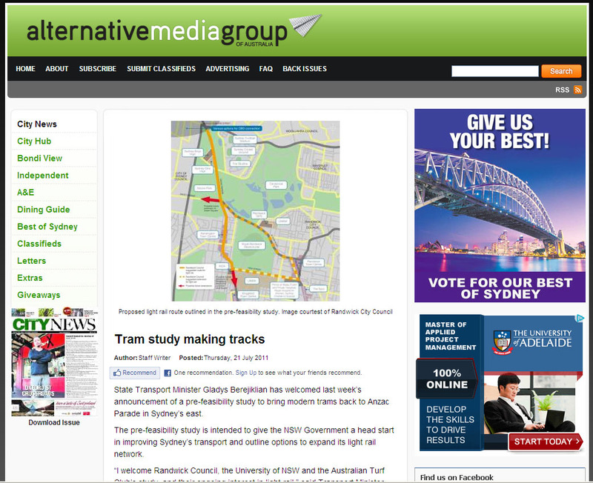Click the AdChoices icon on university ad
Image resolution: width=593 pixels, height=483 pixels.
click(x=580, y=319)
